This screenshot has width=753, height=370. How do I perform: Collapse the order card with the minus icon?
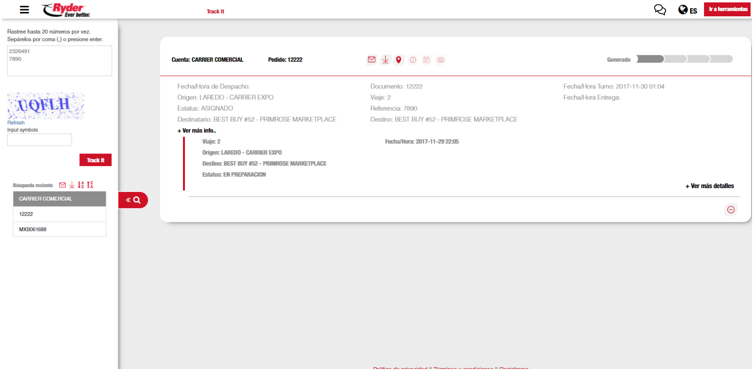pyautogui.click(x=730, y=209)
